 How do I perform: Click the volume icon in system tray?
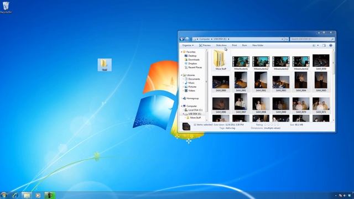click(x=345, y=196)
